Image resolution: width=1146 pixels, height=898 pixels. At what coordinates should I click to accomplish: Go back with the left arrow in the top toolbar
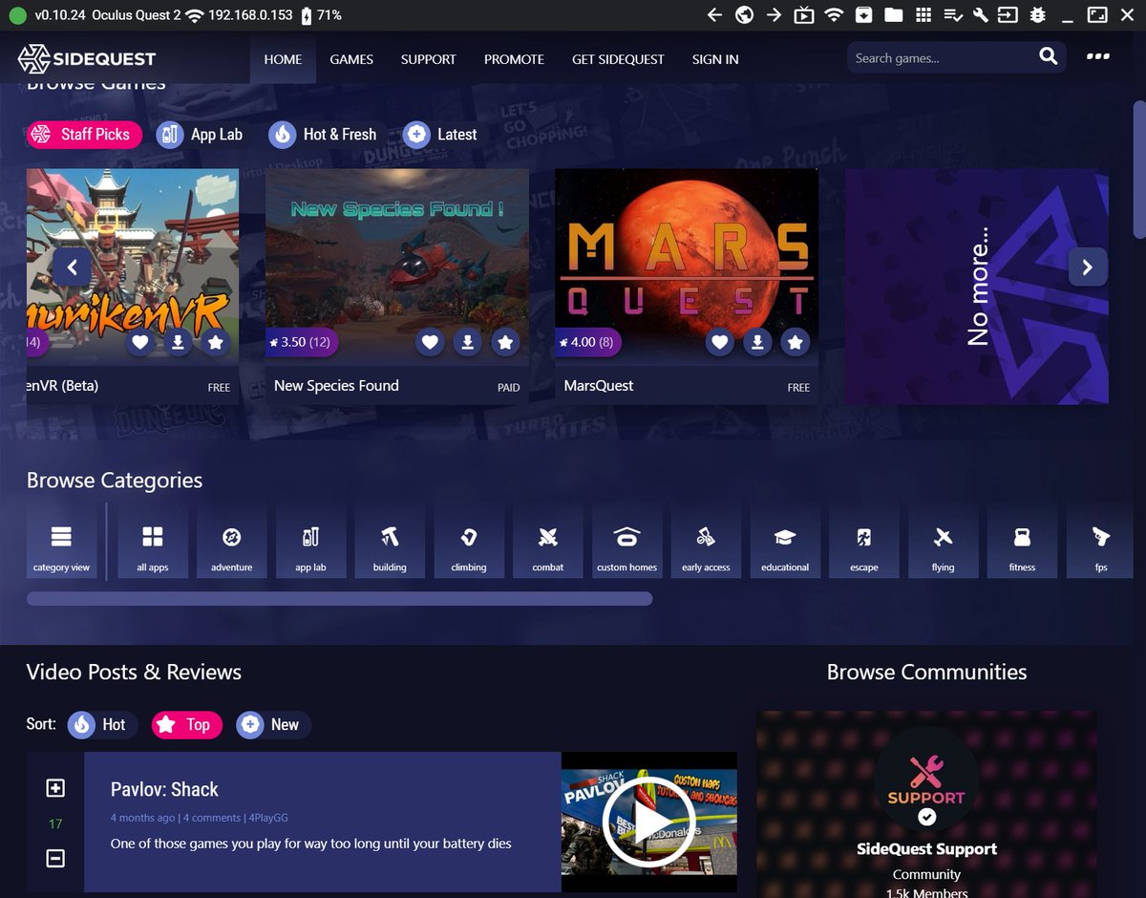point(714,15)
